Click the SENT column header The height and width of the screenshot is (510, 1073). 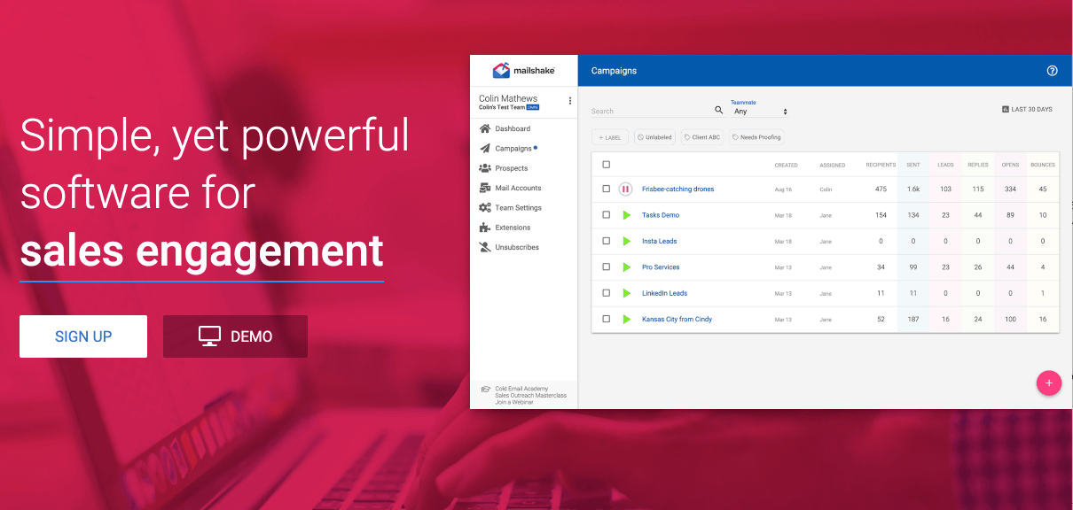pyautogui.click(x=912, y=165)
